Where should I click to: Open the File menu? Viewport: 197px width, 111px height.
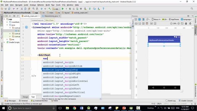click(2, 5)
